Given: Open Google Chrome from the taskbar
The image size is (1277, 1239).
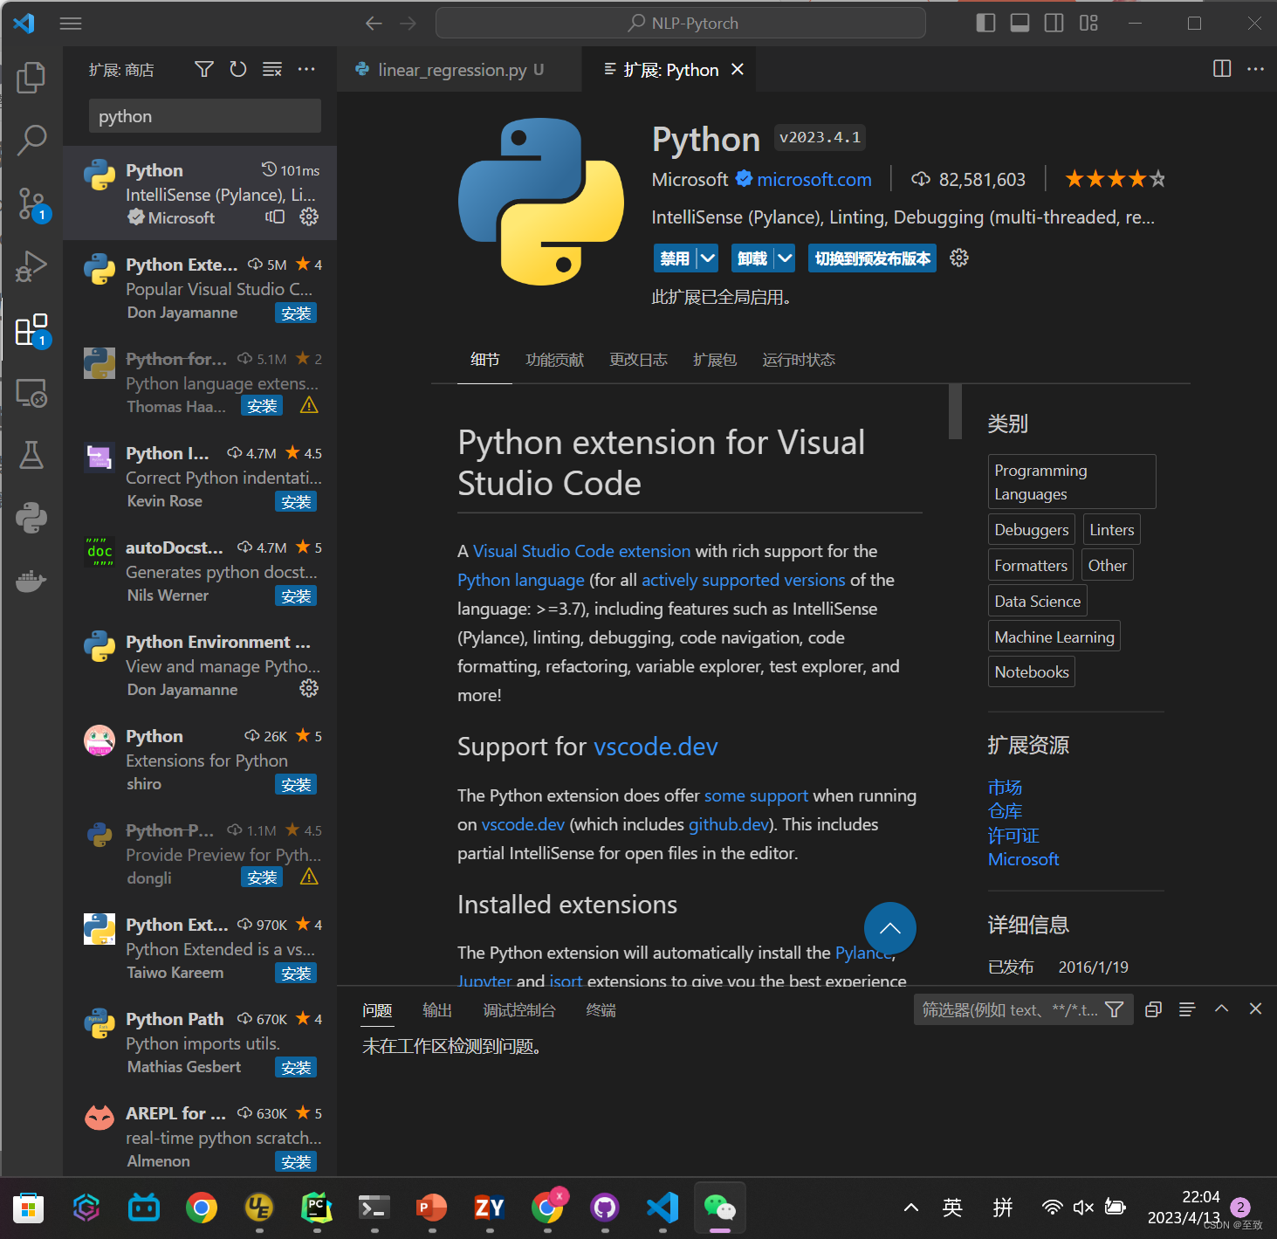Looking at the screenshot, I should click(202, 1208).
